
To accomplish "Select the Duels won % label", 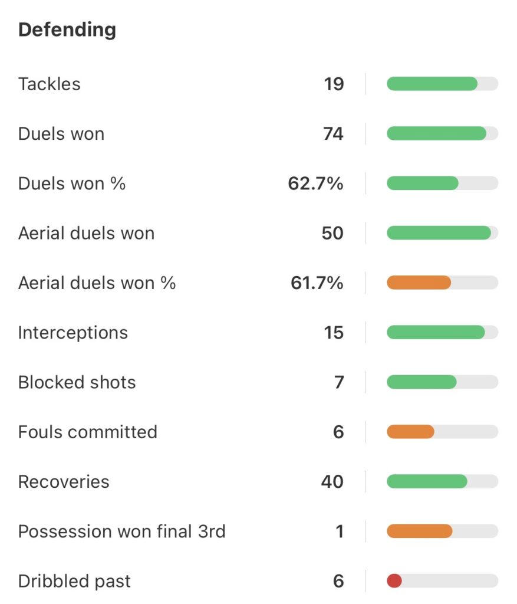I will click(72, 183).
